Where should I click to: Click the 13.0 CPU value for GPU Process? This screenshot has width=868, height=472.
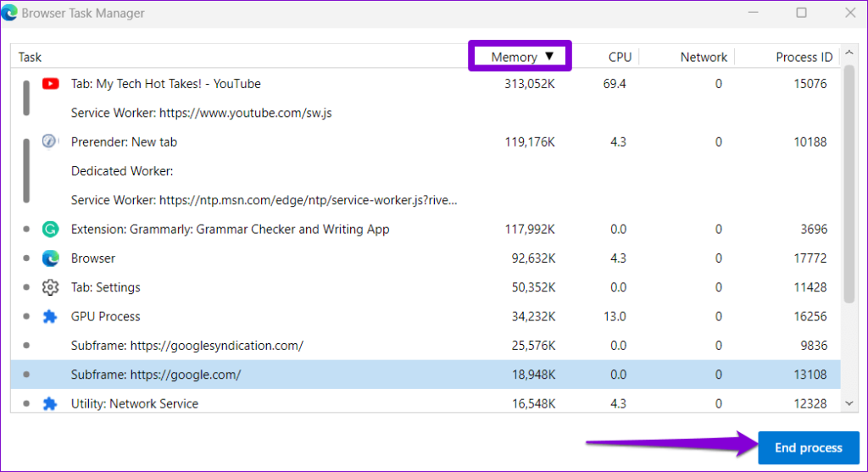click(615, 317)
